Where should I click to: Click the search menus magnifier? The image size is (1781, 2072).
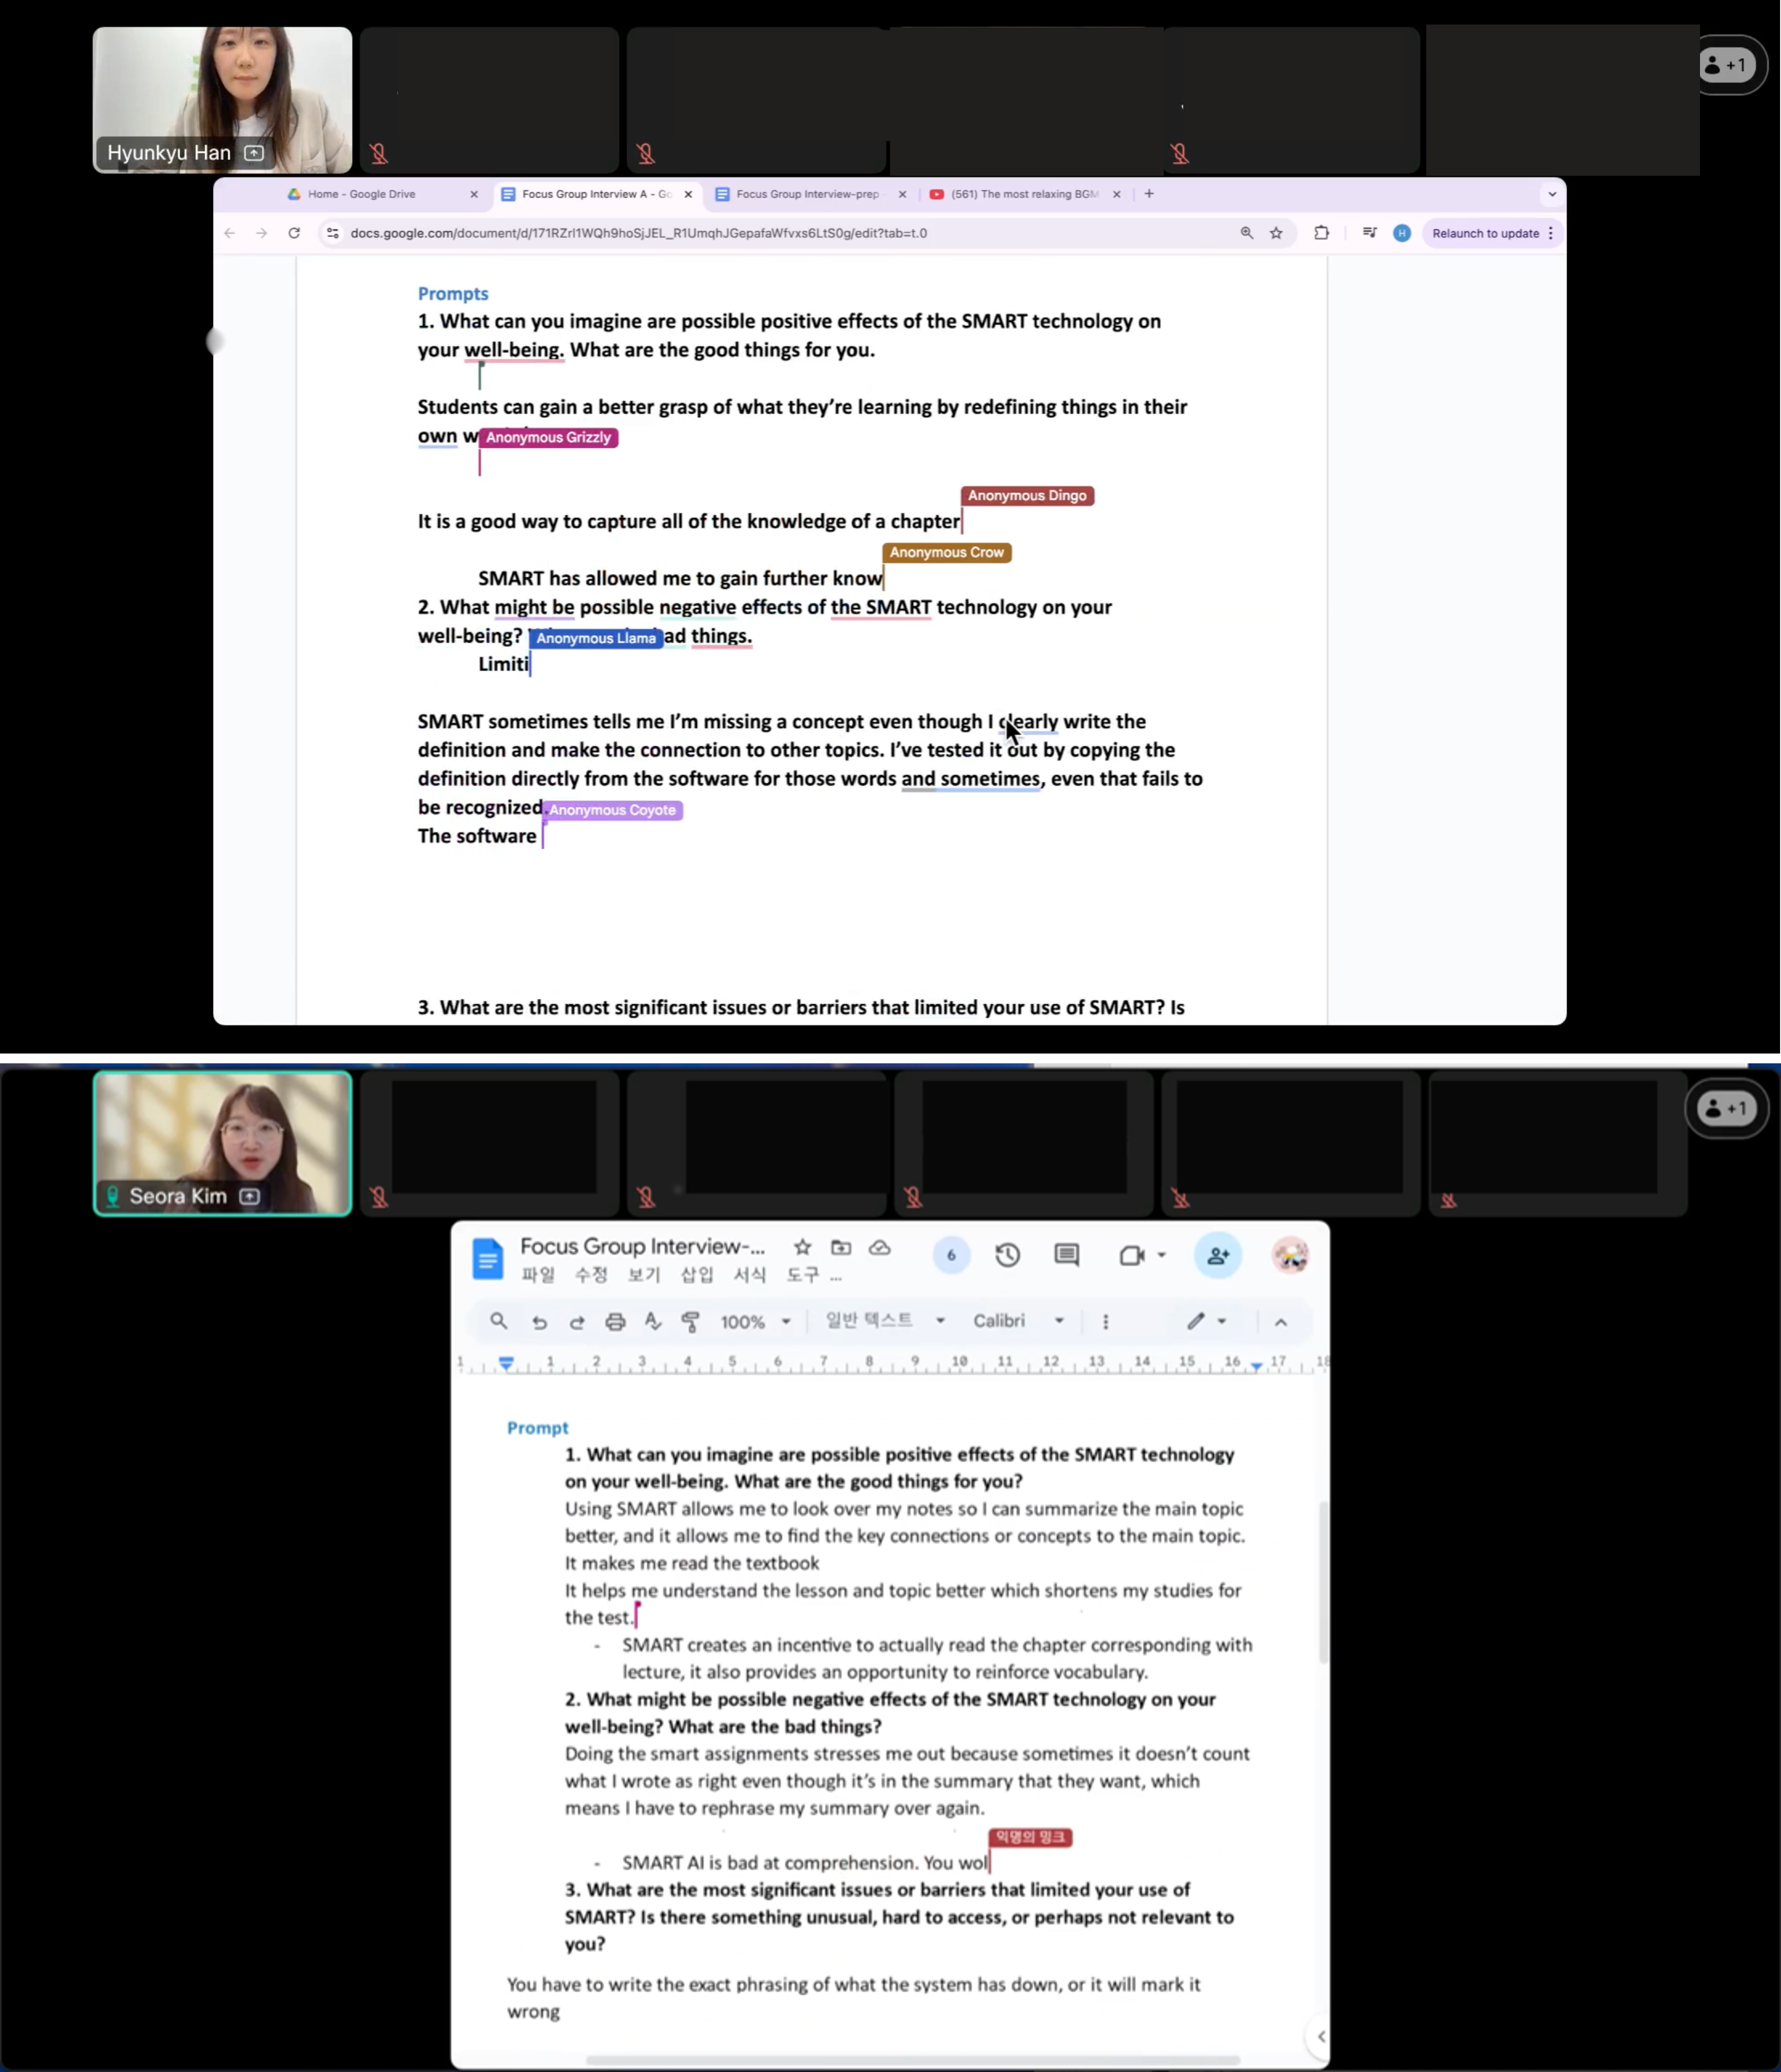click(498, 1321)
